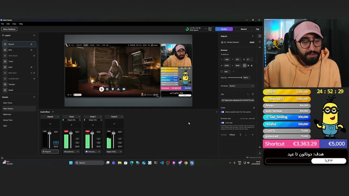Click the browser source icon of Timer layer
The image size is (349, 196).
point(5,61)
